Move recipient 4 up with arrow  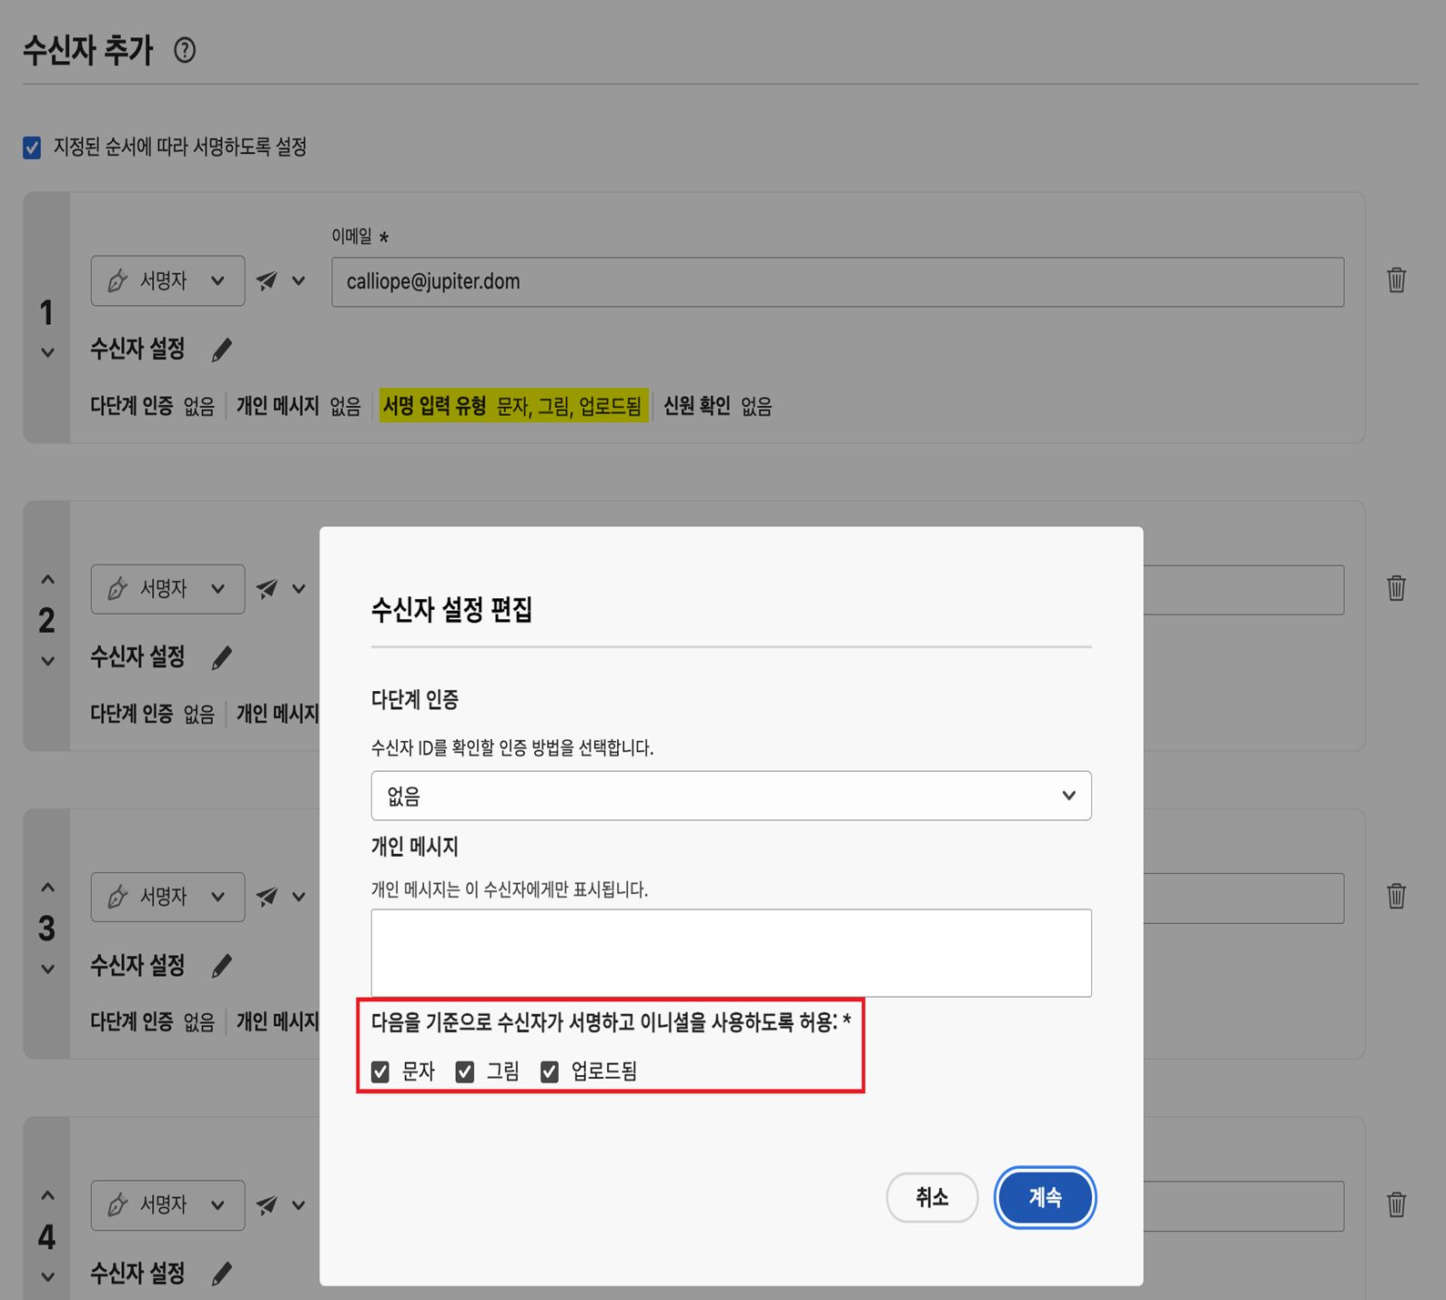click(47, 1195)
